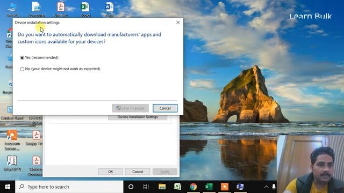
Task: Select the Untitled PDF desktop icon
Action: point(61,10)
